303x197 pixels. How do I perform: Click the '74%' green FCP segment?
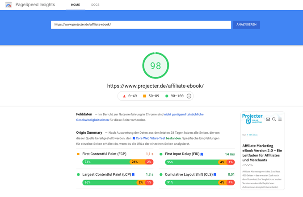(106, 162)
